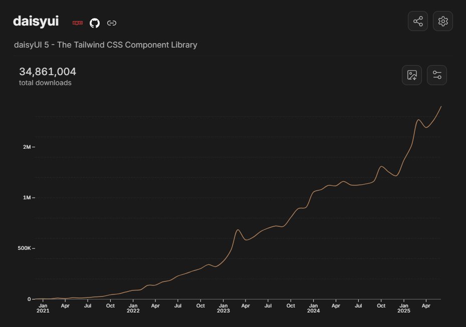466x327 pixels.
Task: Download the chart as an image
Action: click(412, 75)
